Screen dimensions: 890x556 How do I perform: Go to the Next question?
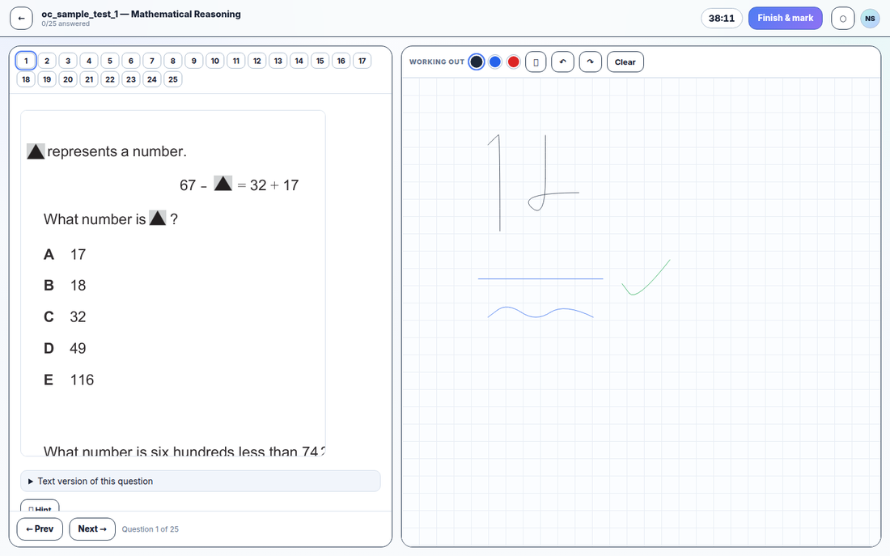[92, 528]
